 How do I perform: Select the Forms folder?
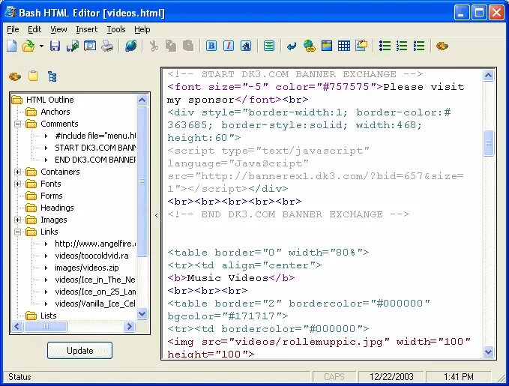51,196
